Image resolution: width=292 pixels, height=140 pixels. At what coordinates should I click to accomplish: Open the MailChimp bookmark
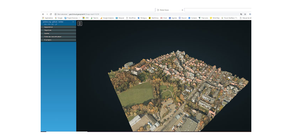(154, 18)
